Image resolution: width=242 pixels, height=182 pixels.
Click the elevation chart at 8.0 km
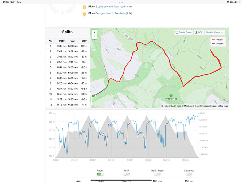tap(129, 146)
